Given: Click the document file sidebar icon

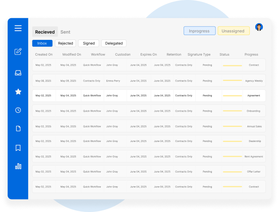Looking at the screenshot, I should [18, 129].
